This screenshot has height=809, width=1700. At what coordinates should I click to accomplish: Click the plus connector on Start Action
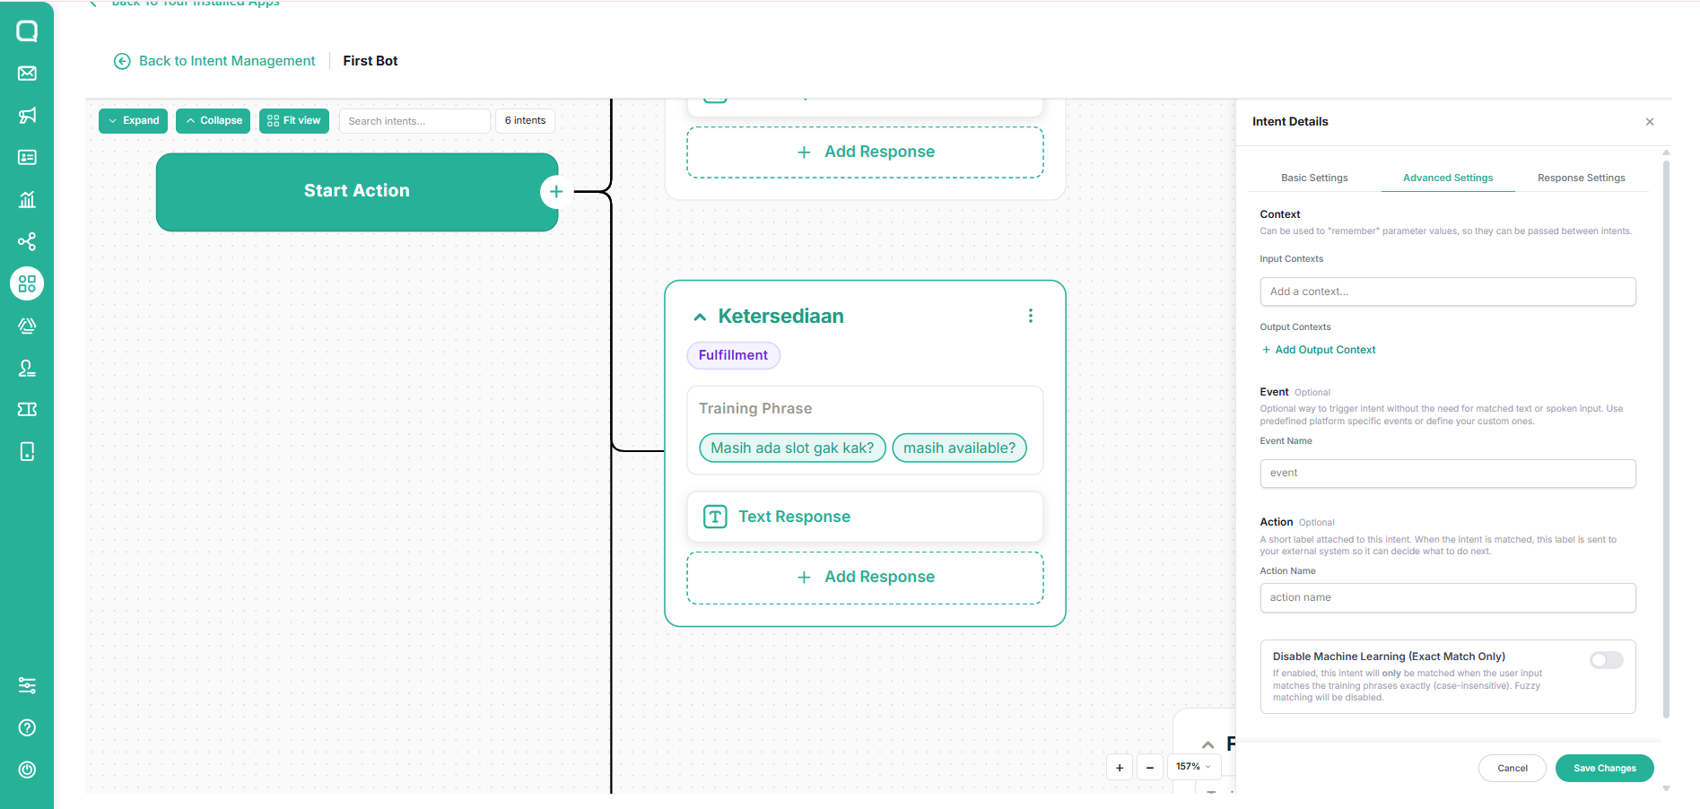[556, 191]
